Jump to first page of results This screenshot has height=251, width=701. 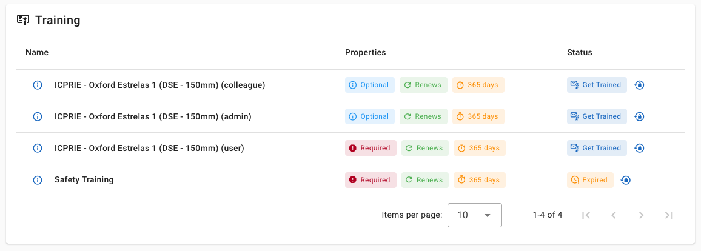pos(586,215)
